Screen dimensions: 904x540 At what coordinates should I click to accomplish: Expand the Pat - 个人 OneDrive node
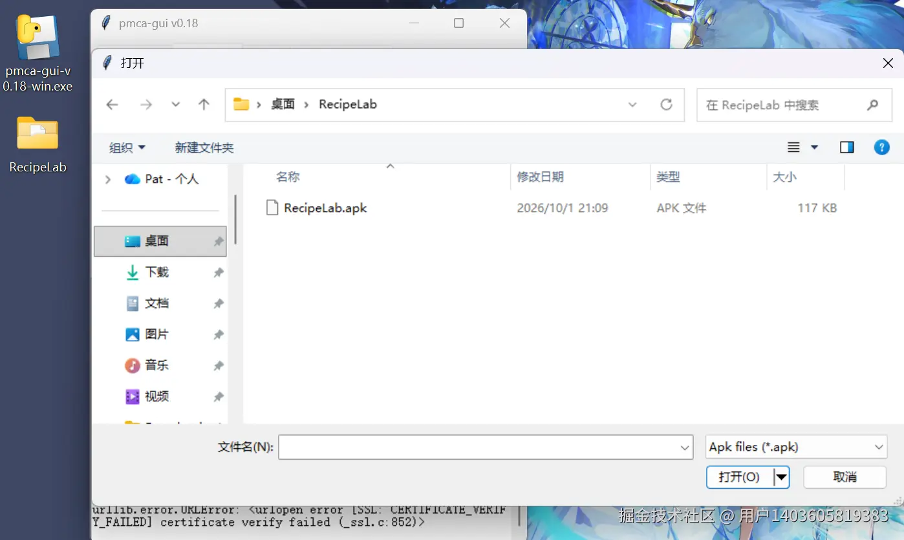point(107,180)
